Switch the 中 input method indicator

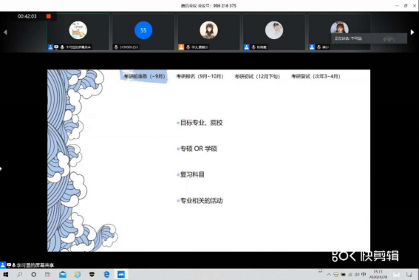[x=364, y=274]
